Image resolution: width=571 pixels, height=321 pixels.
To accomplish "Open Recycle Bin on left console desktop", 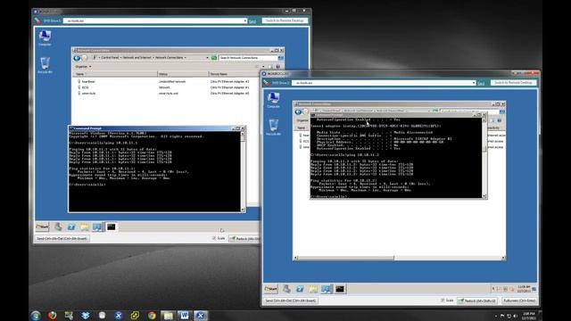I will click(45, 65).
